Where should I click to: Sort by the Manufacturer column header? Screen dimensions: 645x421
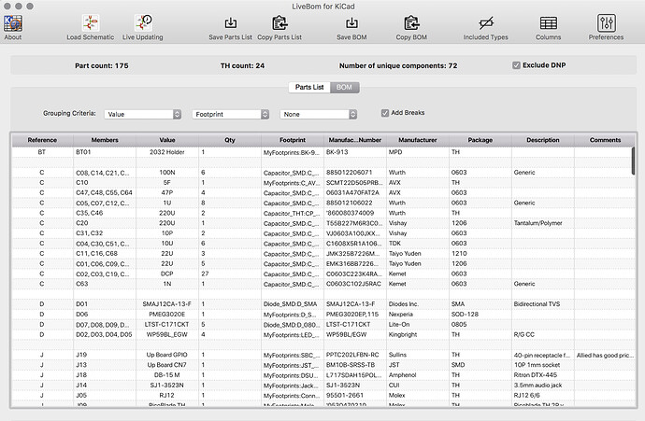[x=418, y=140]
